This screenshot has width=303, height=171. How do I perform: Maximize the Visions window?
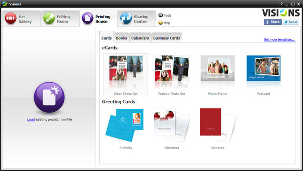[x=293, y=4]
